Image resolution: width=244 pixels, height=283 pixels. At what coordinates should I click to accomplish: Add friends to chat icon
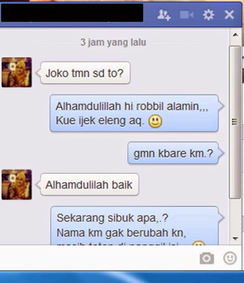click(164, 15)
